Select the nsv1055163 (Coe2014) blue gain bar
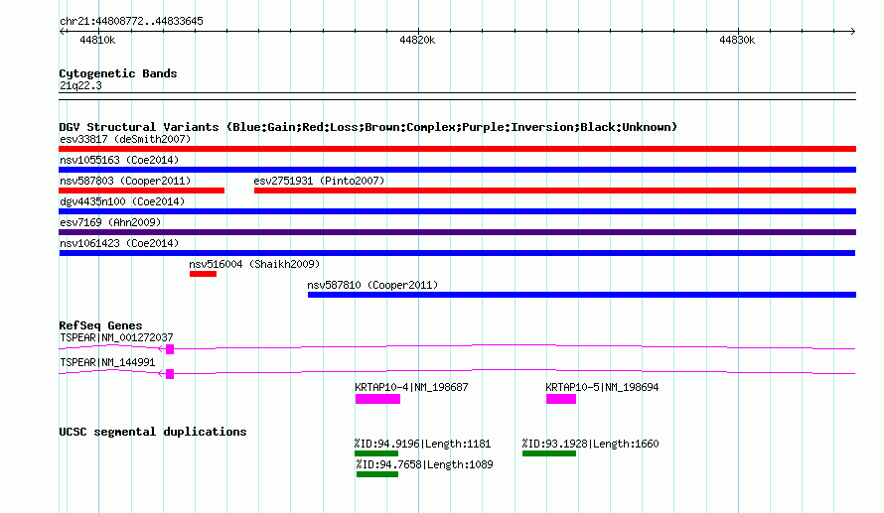884x513 pixels. [457, 170]
